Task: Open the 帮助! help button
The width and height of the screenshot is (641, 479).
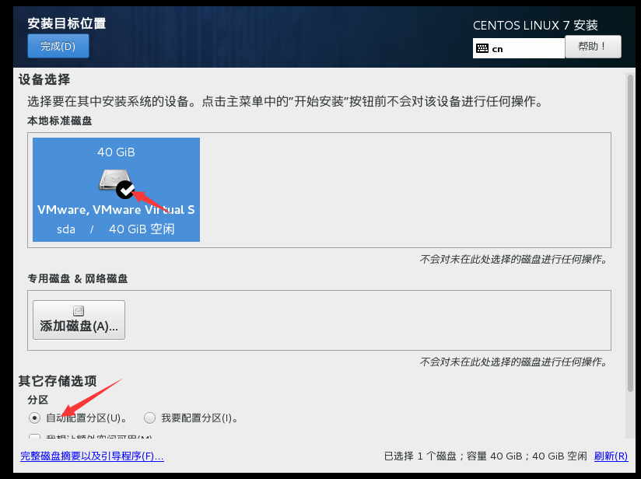Action: pyautogui.click(x=593, y=46)
